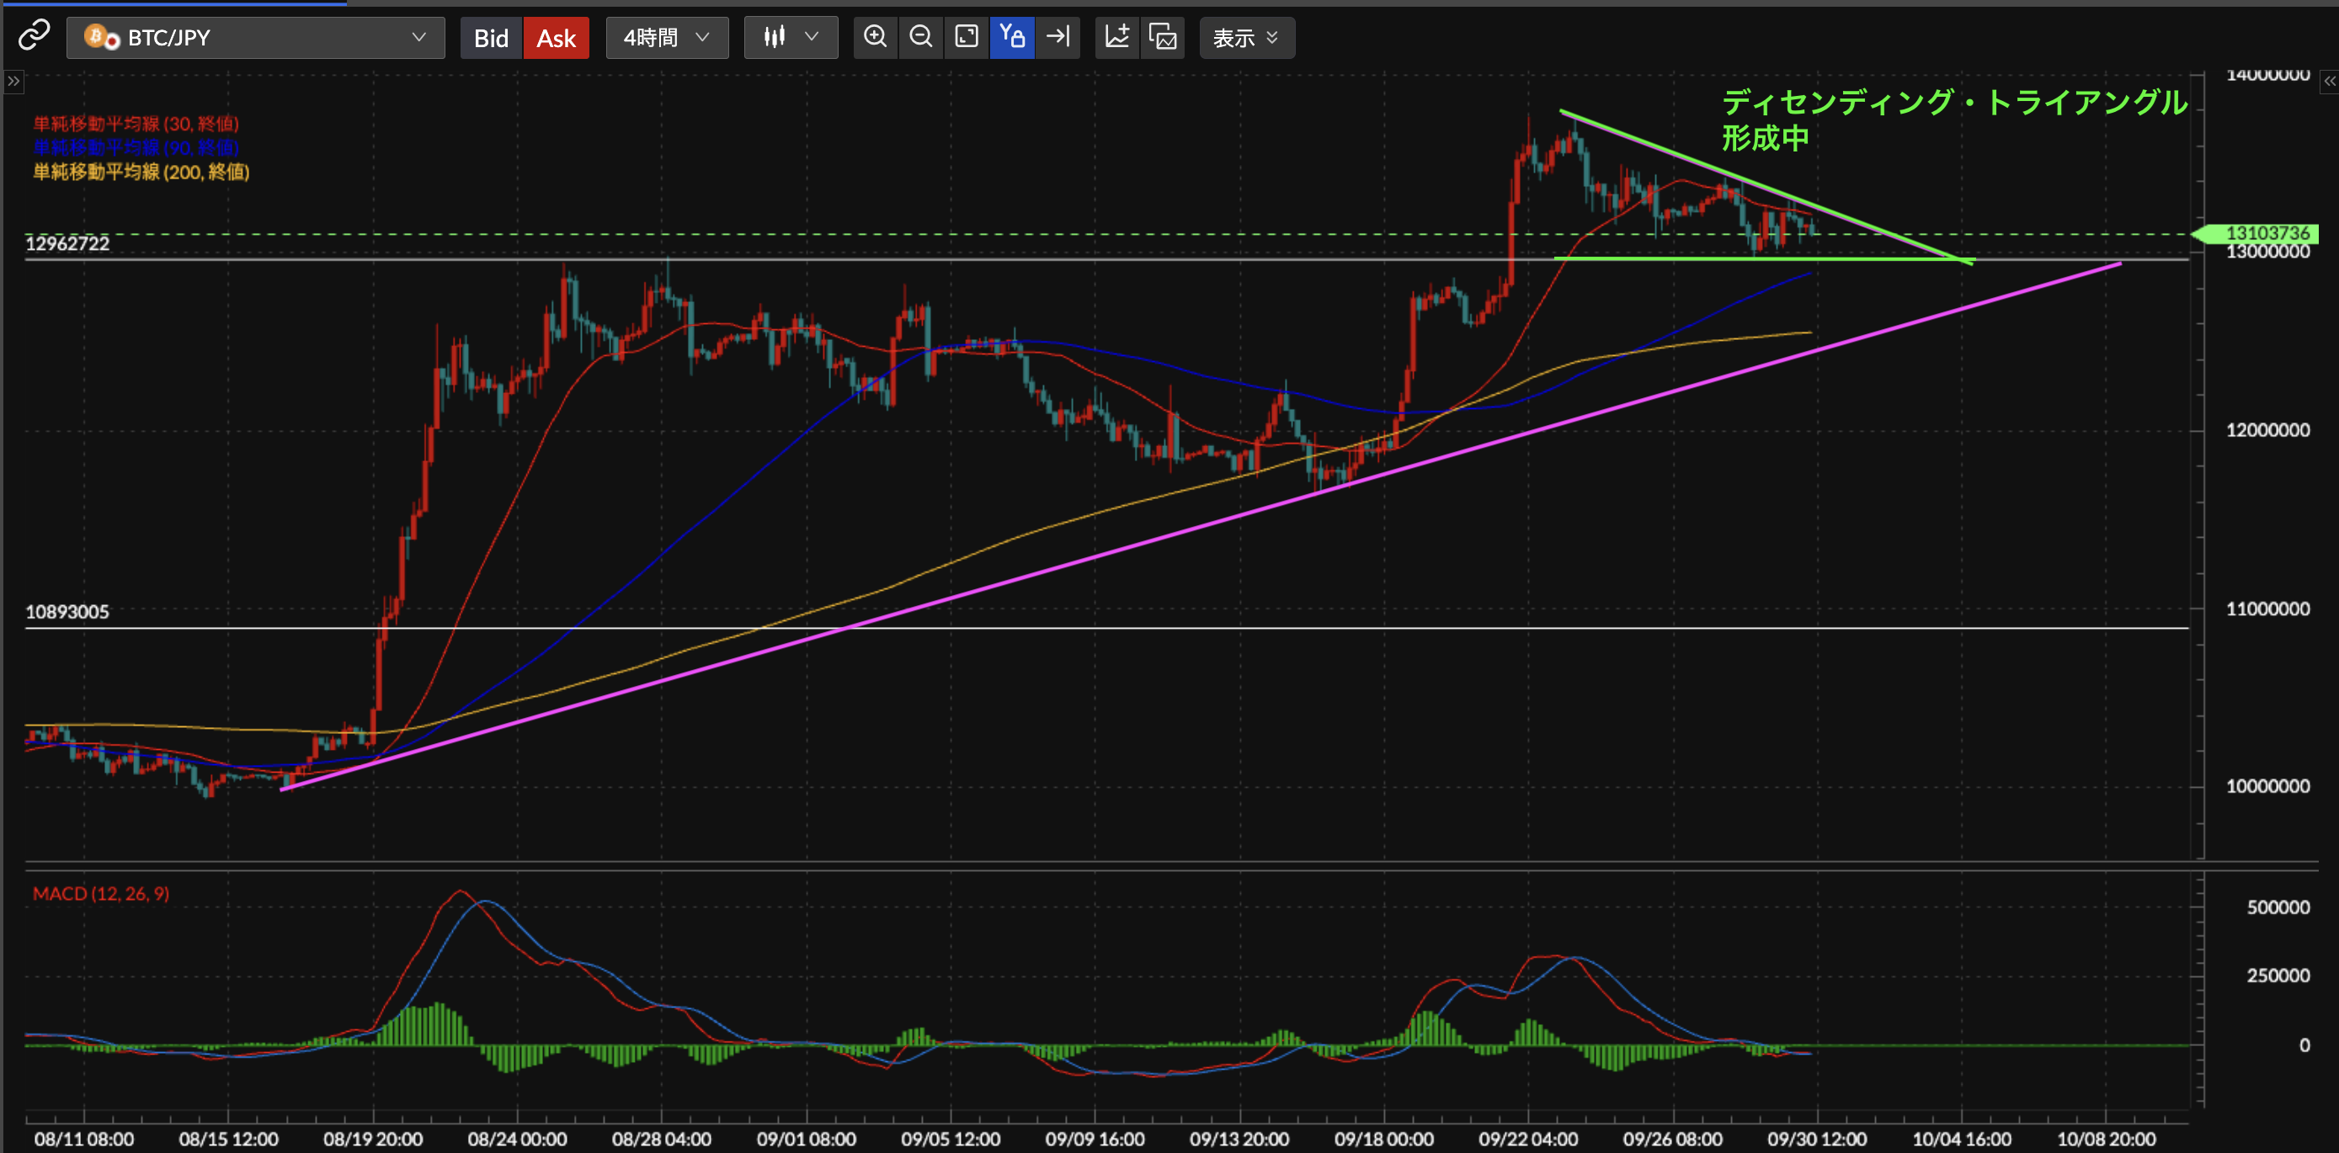Image resolution: width=2339 pixels, height=1153 pixels.
Task: Open the BTC/JPY currency pair dropdown
Action: tap(255, 37)
